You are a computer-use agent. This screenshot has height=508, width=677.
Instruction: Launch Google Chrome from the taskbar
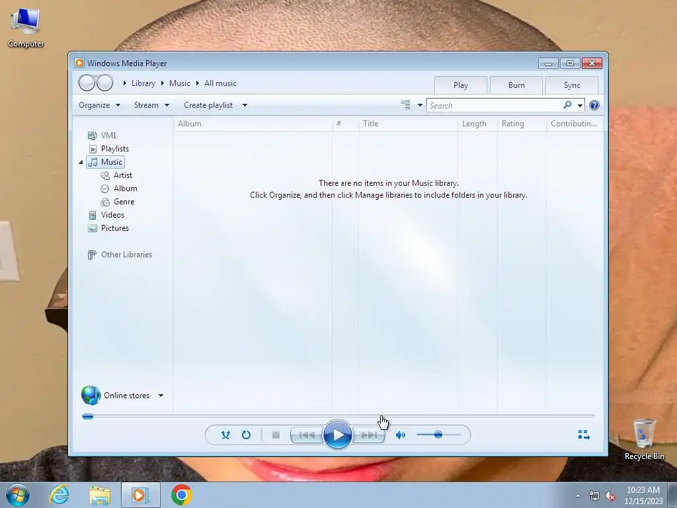(182, 495)
